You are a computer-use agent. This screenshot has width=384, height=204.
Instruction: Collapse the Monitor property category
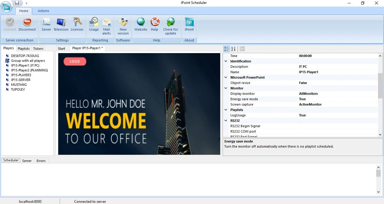[x=226, y=88]
